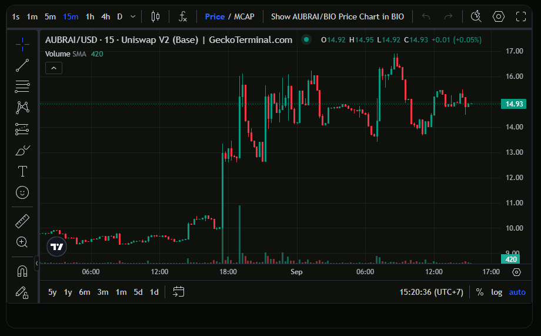
Task: Set date range to 3m
Action: [x=103, y=292]
